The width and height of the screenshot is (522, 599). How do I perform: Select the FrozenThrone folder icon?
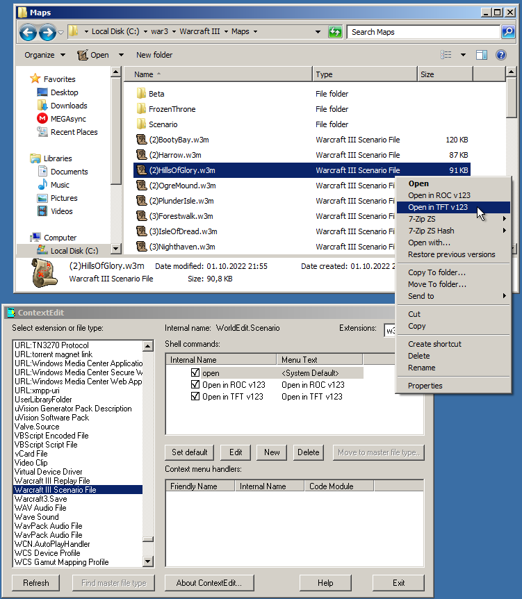click(141, 109)
